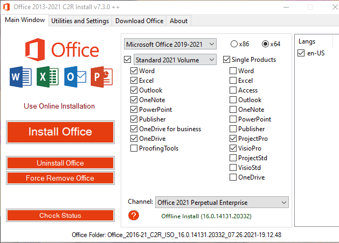Enable the ProjectStd checkbox

[x=233, y=158]
